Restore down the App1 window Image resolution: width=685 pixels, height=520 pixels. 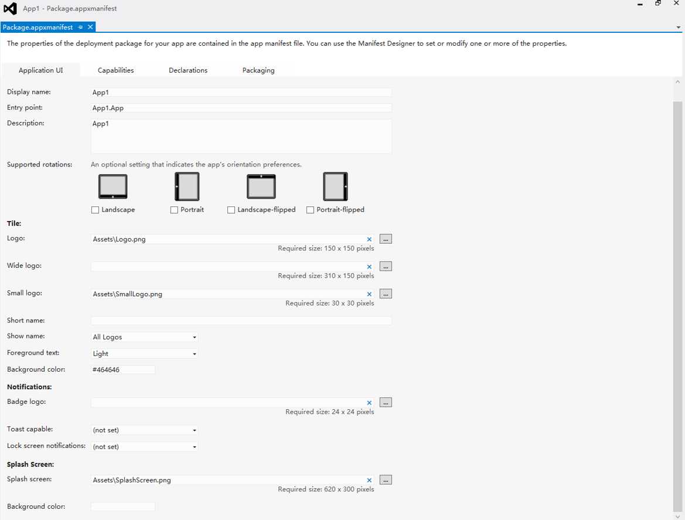point(658,3)
